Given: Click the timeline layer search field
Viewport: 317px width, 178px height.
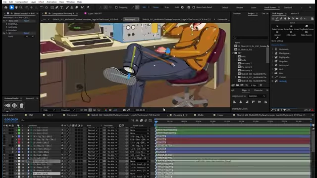Looking at the screenshot, I should (x=75, y=120).
